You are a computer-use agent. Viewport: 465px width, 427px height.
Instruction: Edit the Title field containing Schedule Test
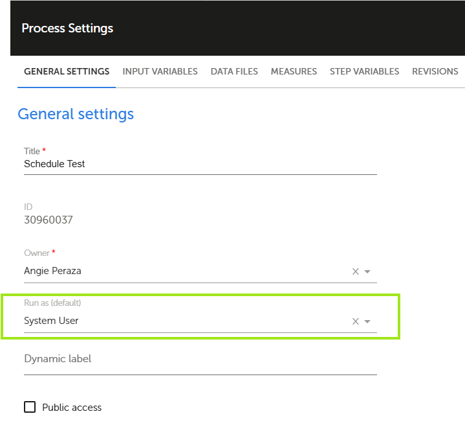pyautogui.click(x=200, y=164)
